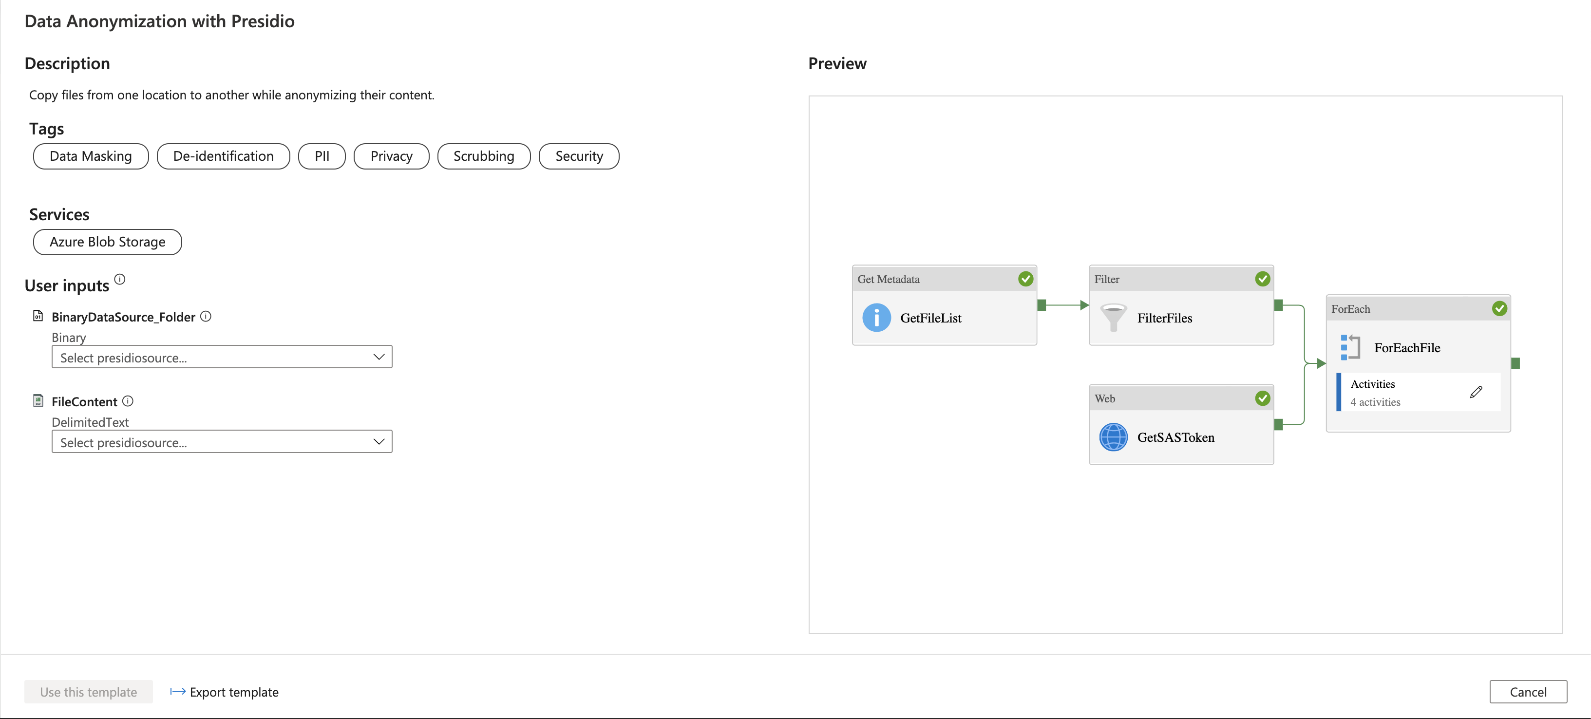Click the info icon beside BinaryDataSource_Folder

206,316
